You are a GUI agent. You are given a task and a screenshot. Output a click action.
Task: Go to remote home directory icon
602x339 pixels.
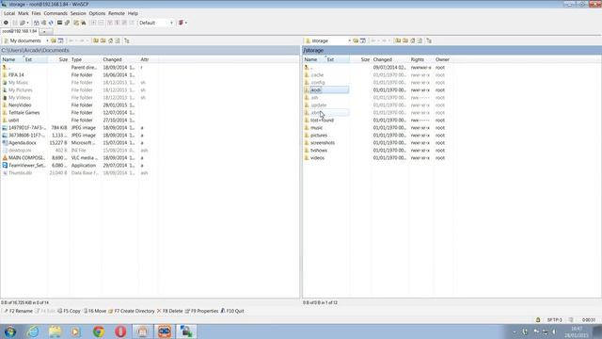(412, 40)
